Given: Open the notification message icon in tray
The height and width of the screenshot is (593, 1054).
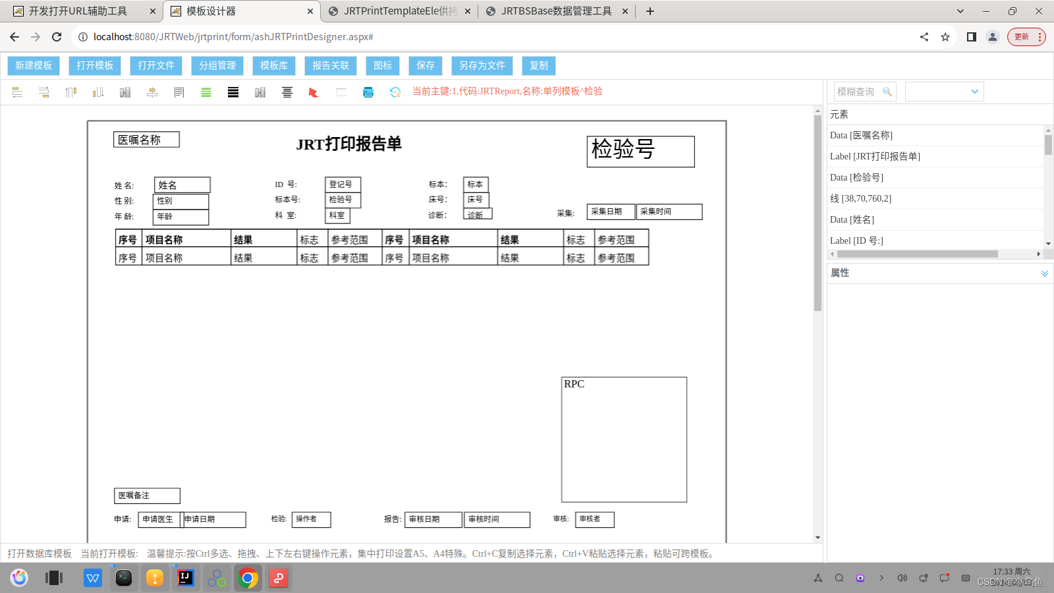Looking at the screenshot, I should point(945,578).
